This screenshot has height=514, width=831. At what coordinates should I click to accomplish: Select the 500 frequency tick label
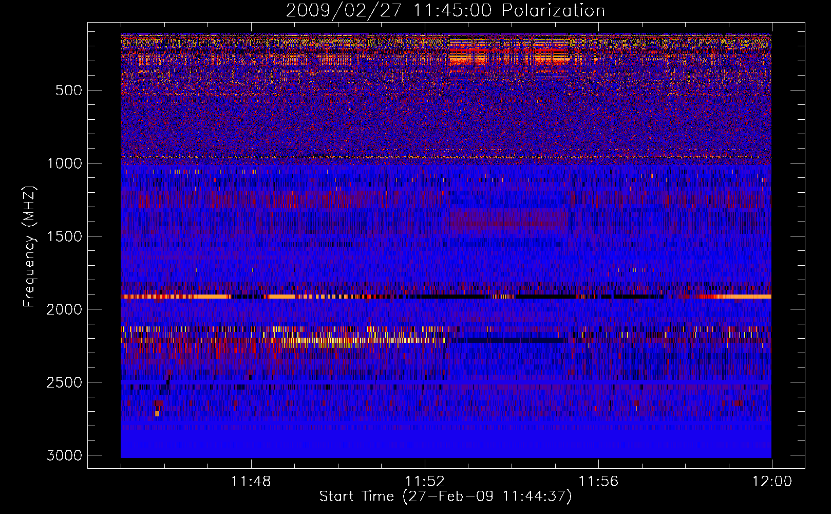point(68,90)
